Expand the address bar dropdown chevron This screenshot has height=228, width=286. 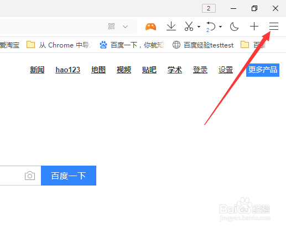tap(125, 26)
